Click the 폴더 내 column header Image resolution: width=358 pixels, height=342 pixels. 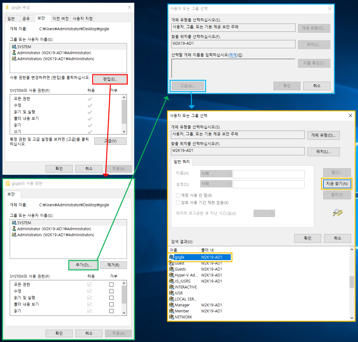pyautogui.click(x=215, y=250)
